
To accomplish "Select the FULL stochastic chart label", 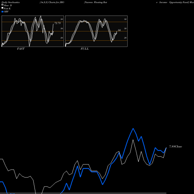I will [x=85, y=49].
